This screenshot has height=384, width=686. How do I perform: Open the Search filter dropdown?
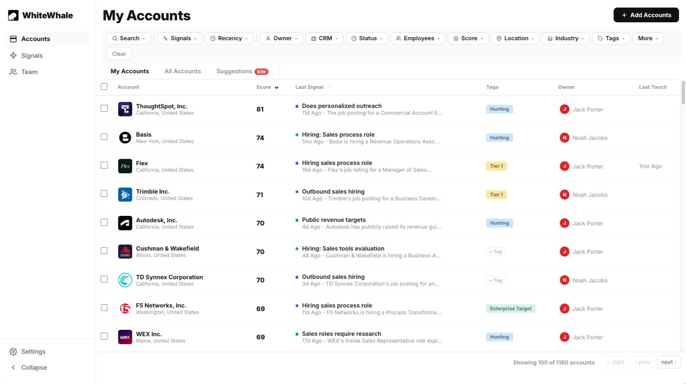tap(128, 38)
